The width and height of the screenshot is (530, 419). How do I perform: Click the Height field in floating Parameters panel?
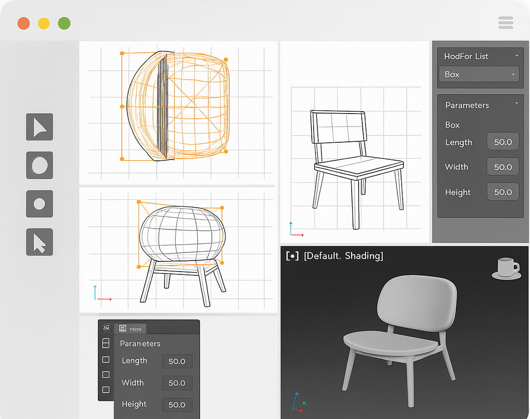click(177, 405)
